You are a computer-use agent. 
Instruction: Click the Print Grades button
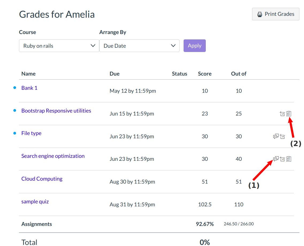pyautogui.click(x=276, y=14)
